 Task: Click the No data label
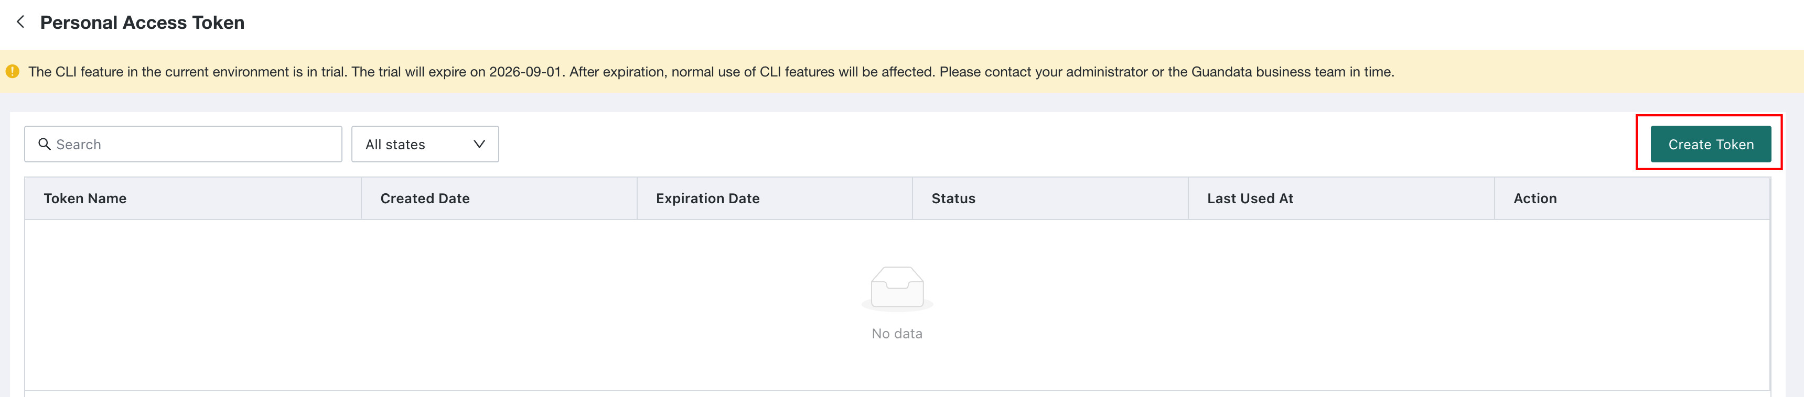coord(897,334)
